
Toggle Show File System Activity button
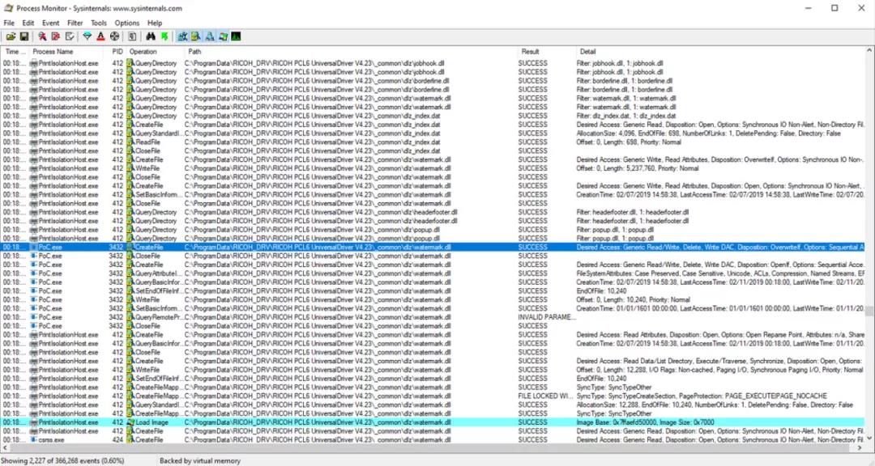(x=196, y=36)
